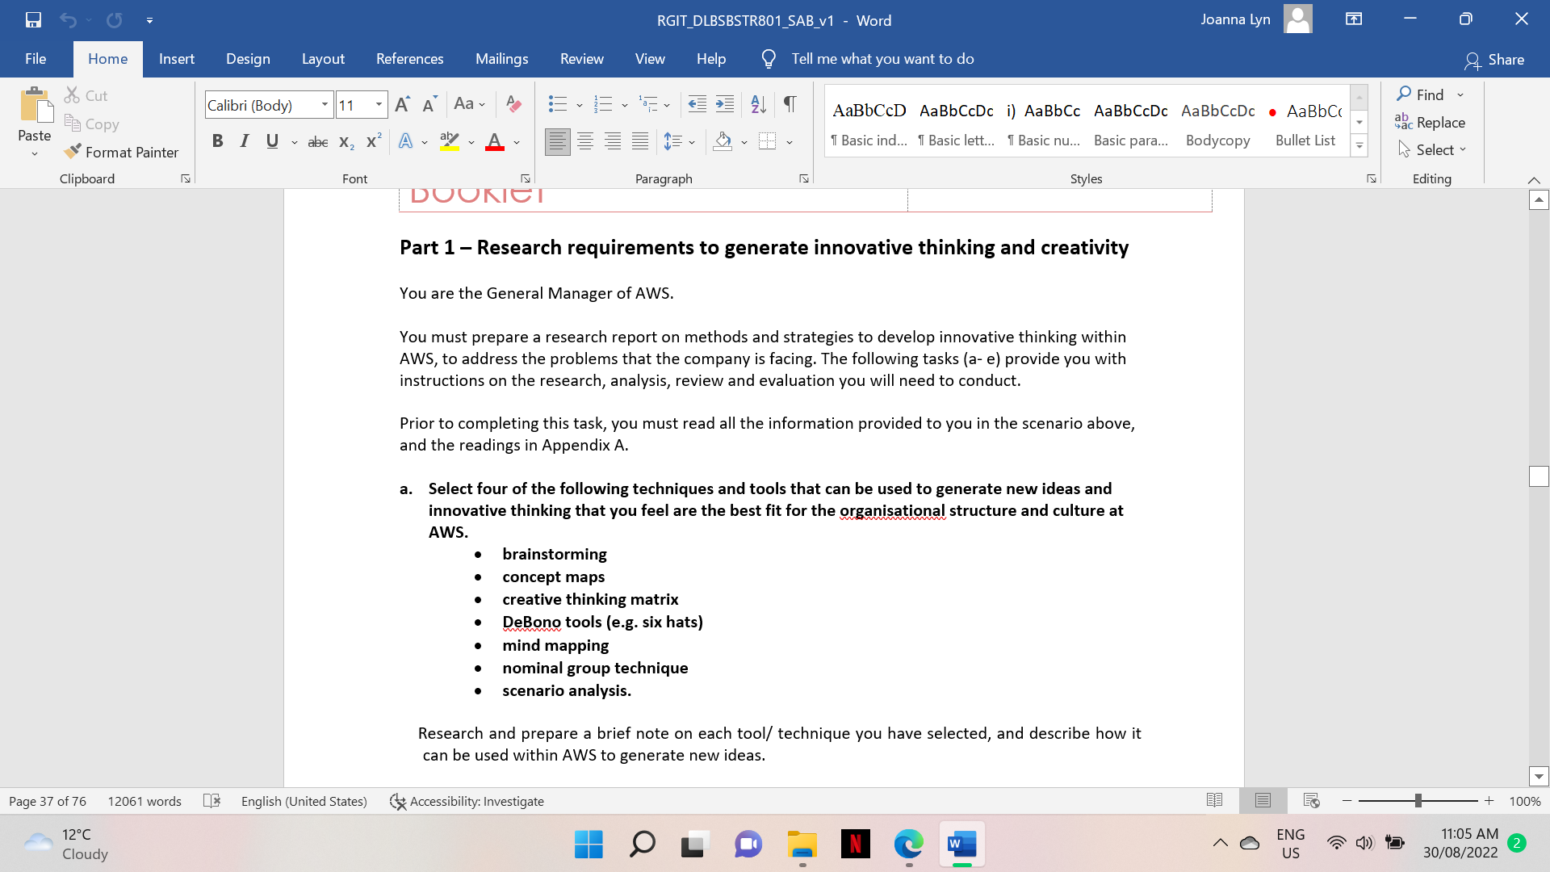Click the Cut scissors option
Viewport: 1550px width, 872px height.
(86, 95)
